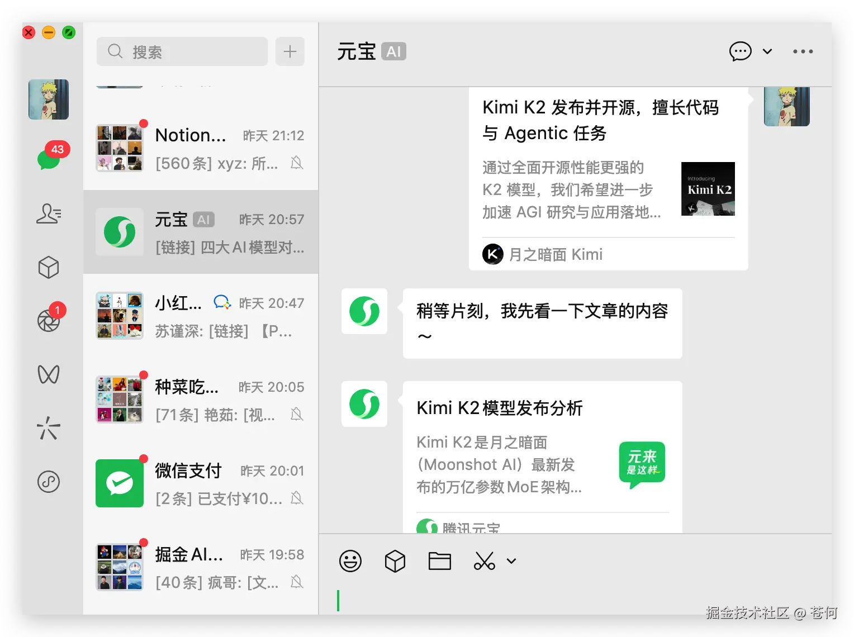Open the 小红... group chat
The image size is (854, 637).
click(x=201, y=316)
